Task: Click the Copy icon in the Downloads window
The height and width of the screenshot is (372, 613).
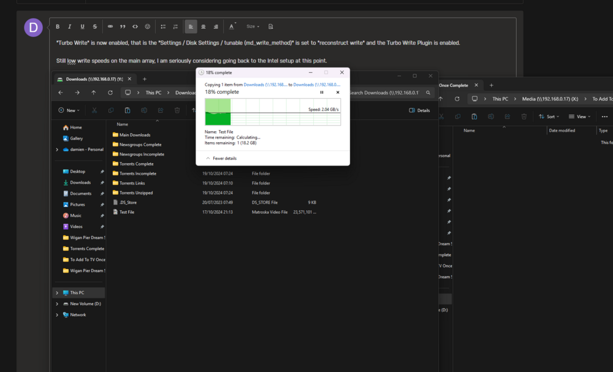Action: pos(110,110)
